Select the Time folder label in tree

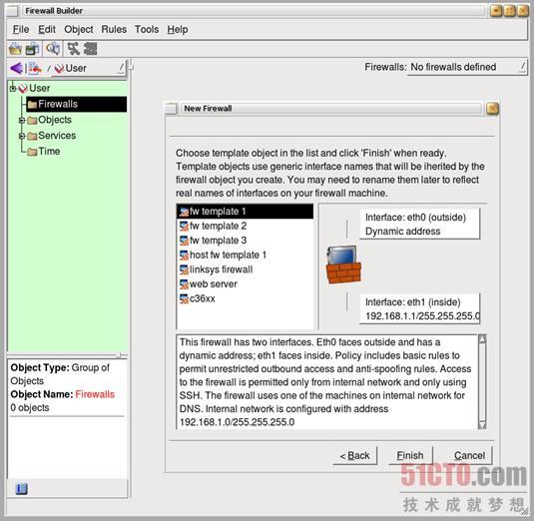(x=49, y=151)
